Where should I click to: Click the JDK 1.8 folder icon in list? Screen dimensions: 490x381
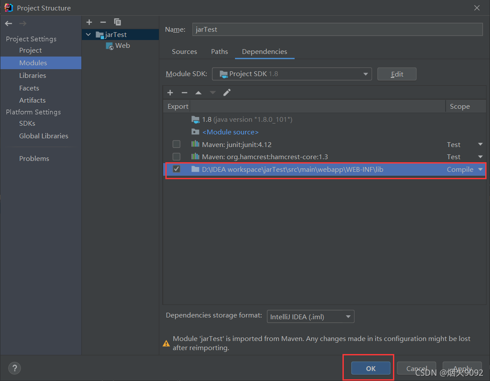coord(195,119)
